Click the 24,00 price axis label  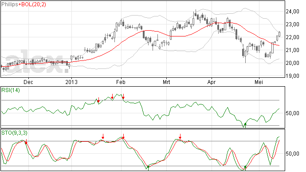point(292,12)
